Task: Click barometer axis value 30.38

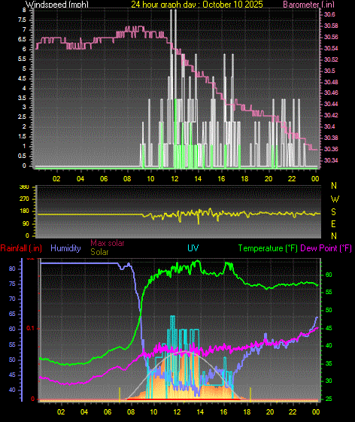Action: [331, 138]
